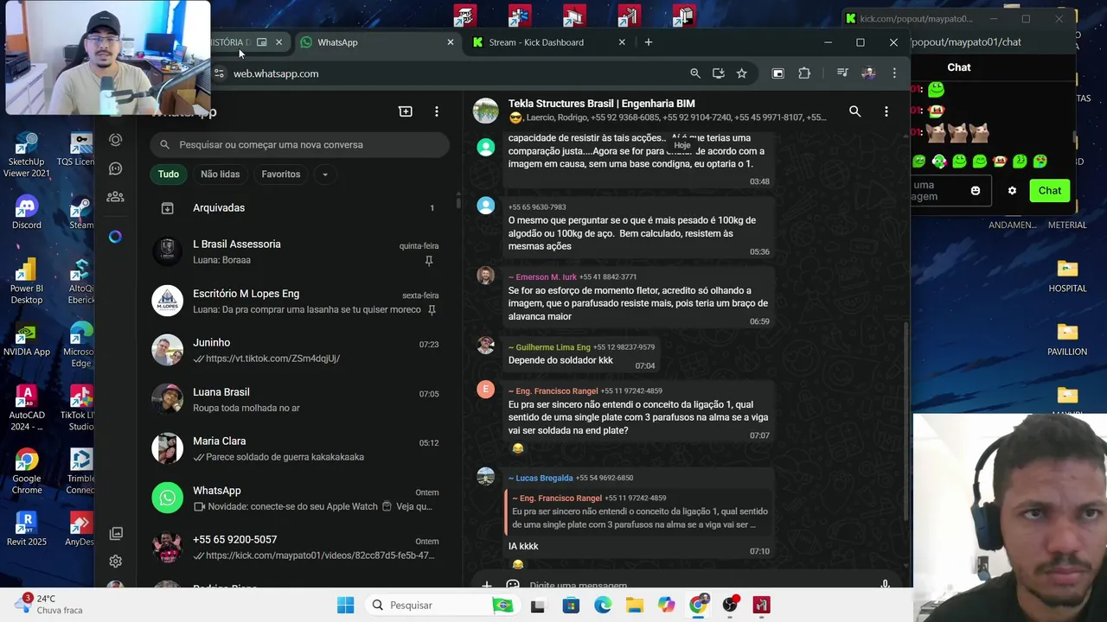Open WhatsApp media sidebar icon above settings
The image size is (1107, 622).
116,534
